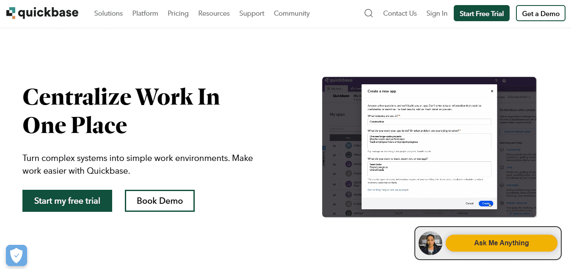Open the Solutions menu
The image size is (571, 269).
point(108,14)
